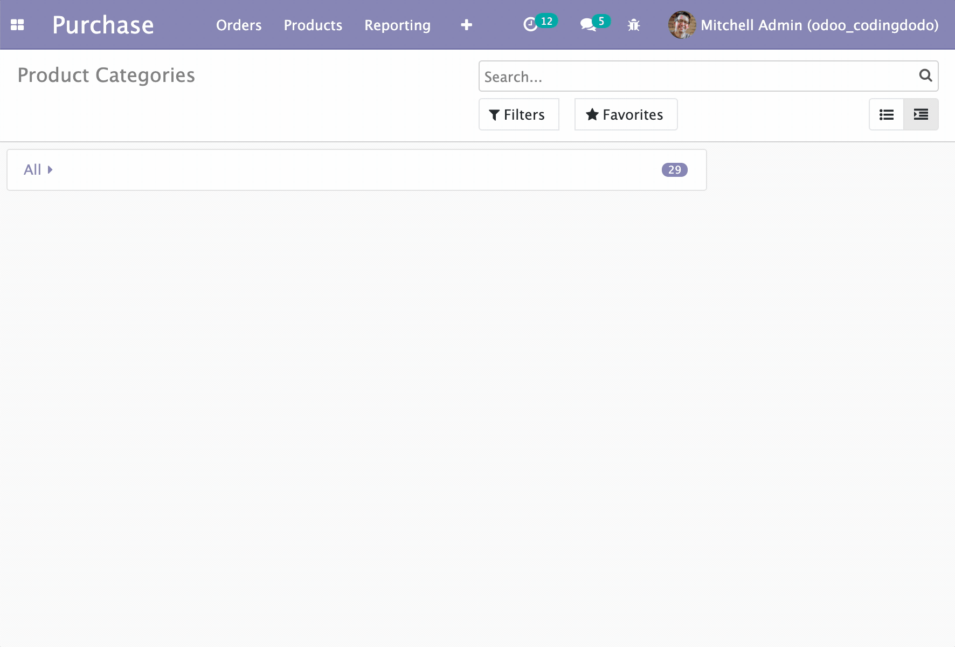Open the Products menu
Image resolution: width=955 pixels, height=647 pixels.
point(313,25)
